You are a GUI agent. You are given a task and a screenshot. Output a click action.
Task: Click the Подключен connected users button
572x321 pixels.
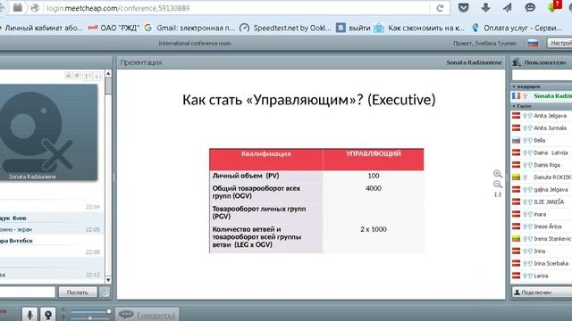542,292
